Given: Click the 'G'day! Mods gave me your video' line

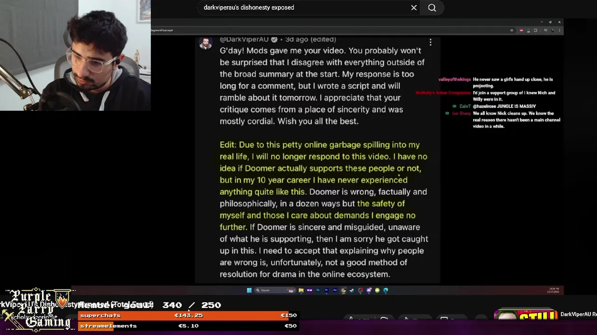Looking at the screenshot, I should coord(320,50).
